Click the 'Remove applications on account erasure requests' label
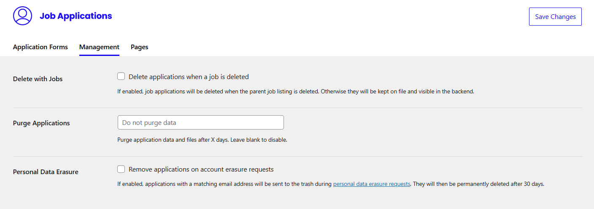594x209 pixels. [x=201, y=169]
